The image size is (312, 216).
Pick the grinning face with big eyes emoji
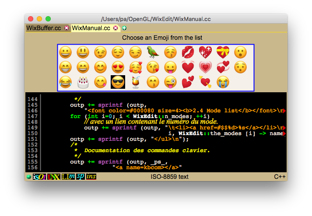pos(83,52)
